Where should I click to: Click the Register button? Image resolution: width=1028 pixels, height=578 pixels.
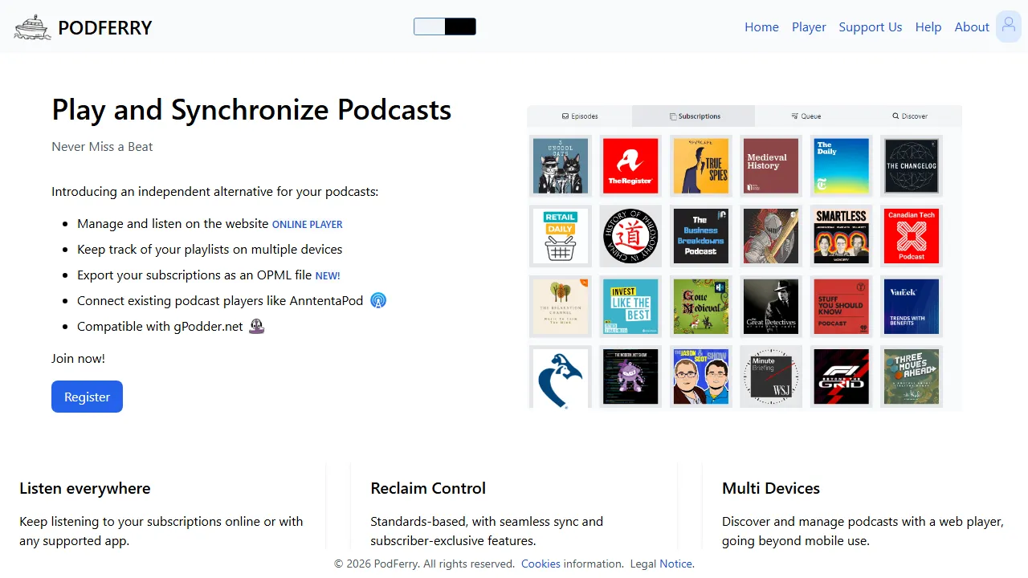pyautogui.click(x=87, y=397)
